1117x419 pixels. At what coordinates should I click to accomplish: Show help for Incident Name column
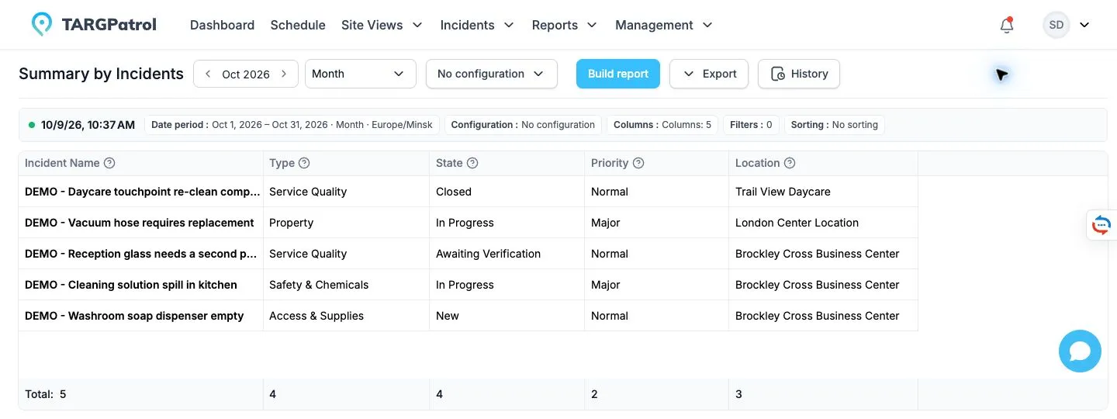pyautogui.click(x=109, y=163)
